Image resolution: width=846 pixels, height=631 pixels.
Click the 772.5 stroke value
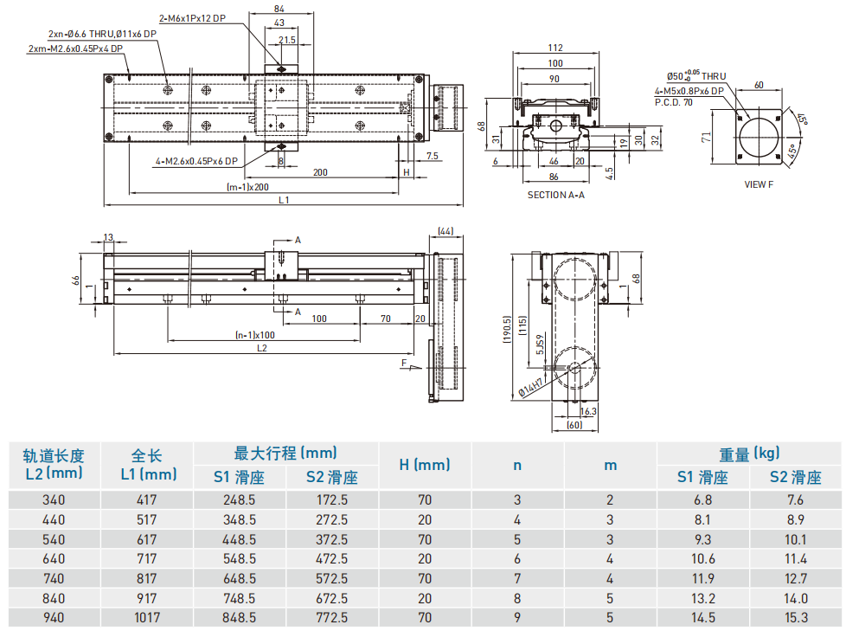(332, 617)
